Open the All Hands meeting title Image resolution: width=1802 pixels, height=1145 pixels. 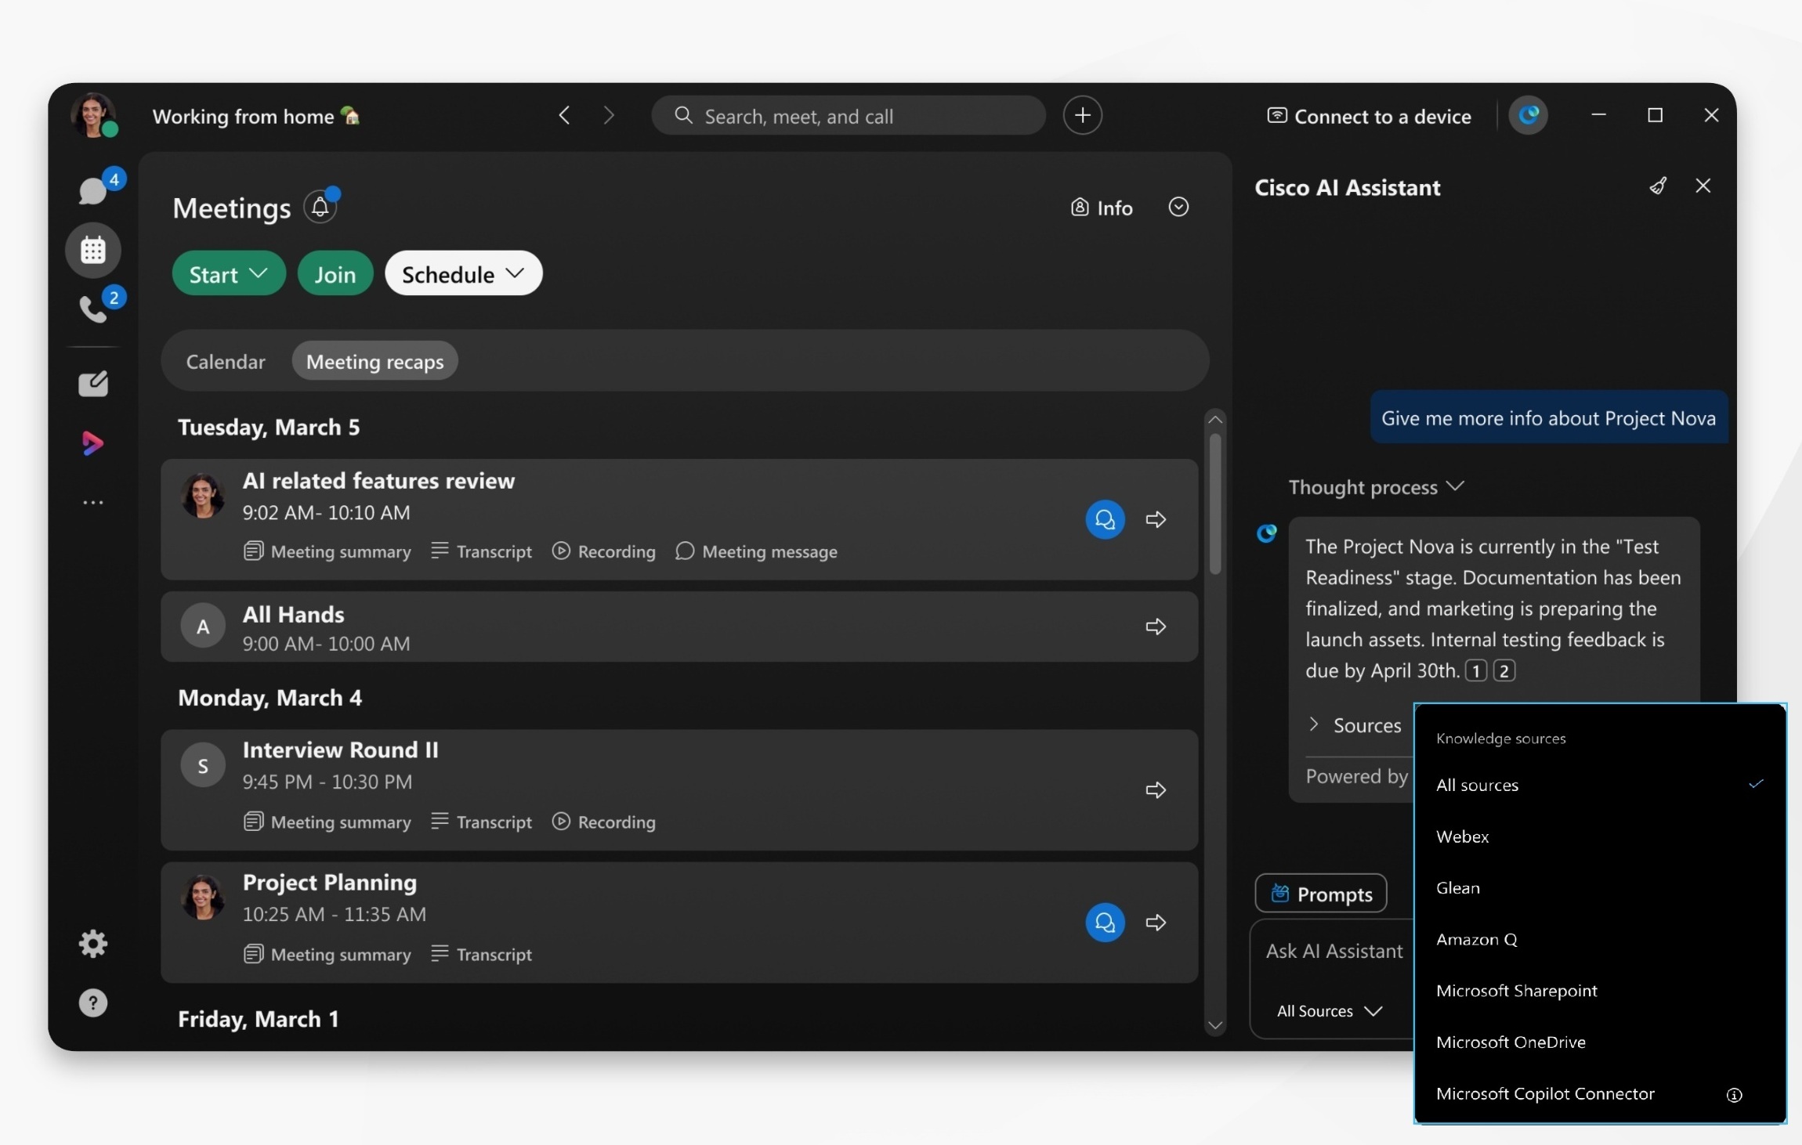294,614
